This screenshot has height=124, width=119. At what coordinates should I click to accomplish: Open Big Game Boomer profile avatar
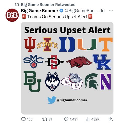pos(12,15)
